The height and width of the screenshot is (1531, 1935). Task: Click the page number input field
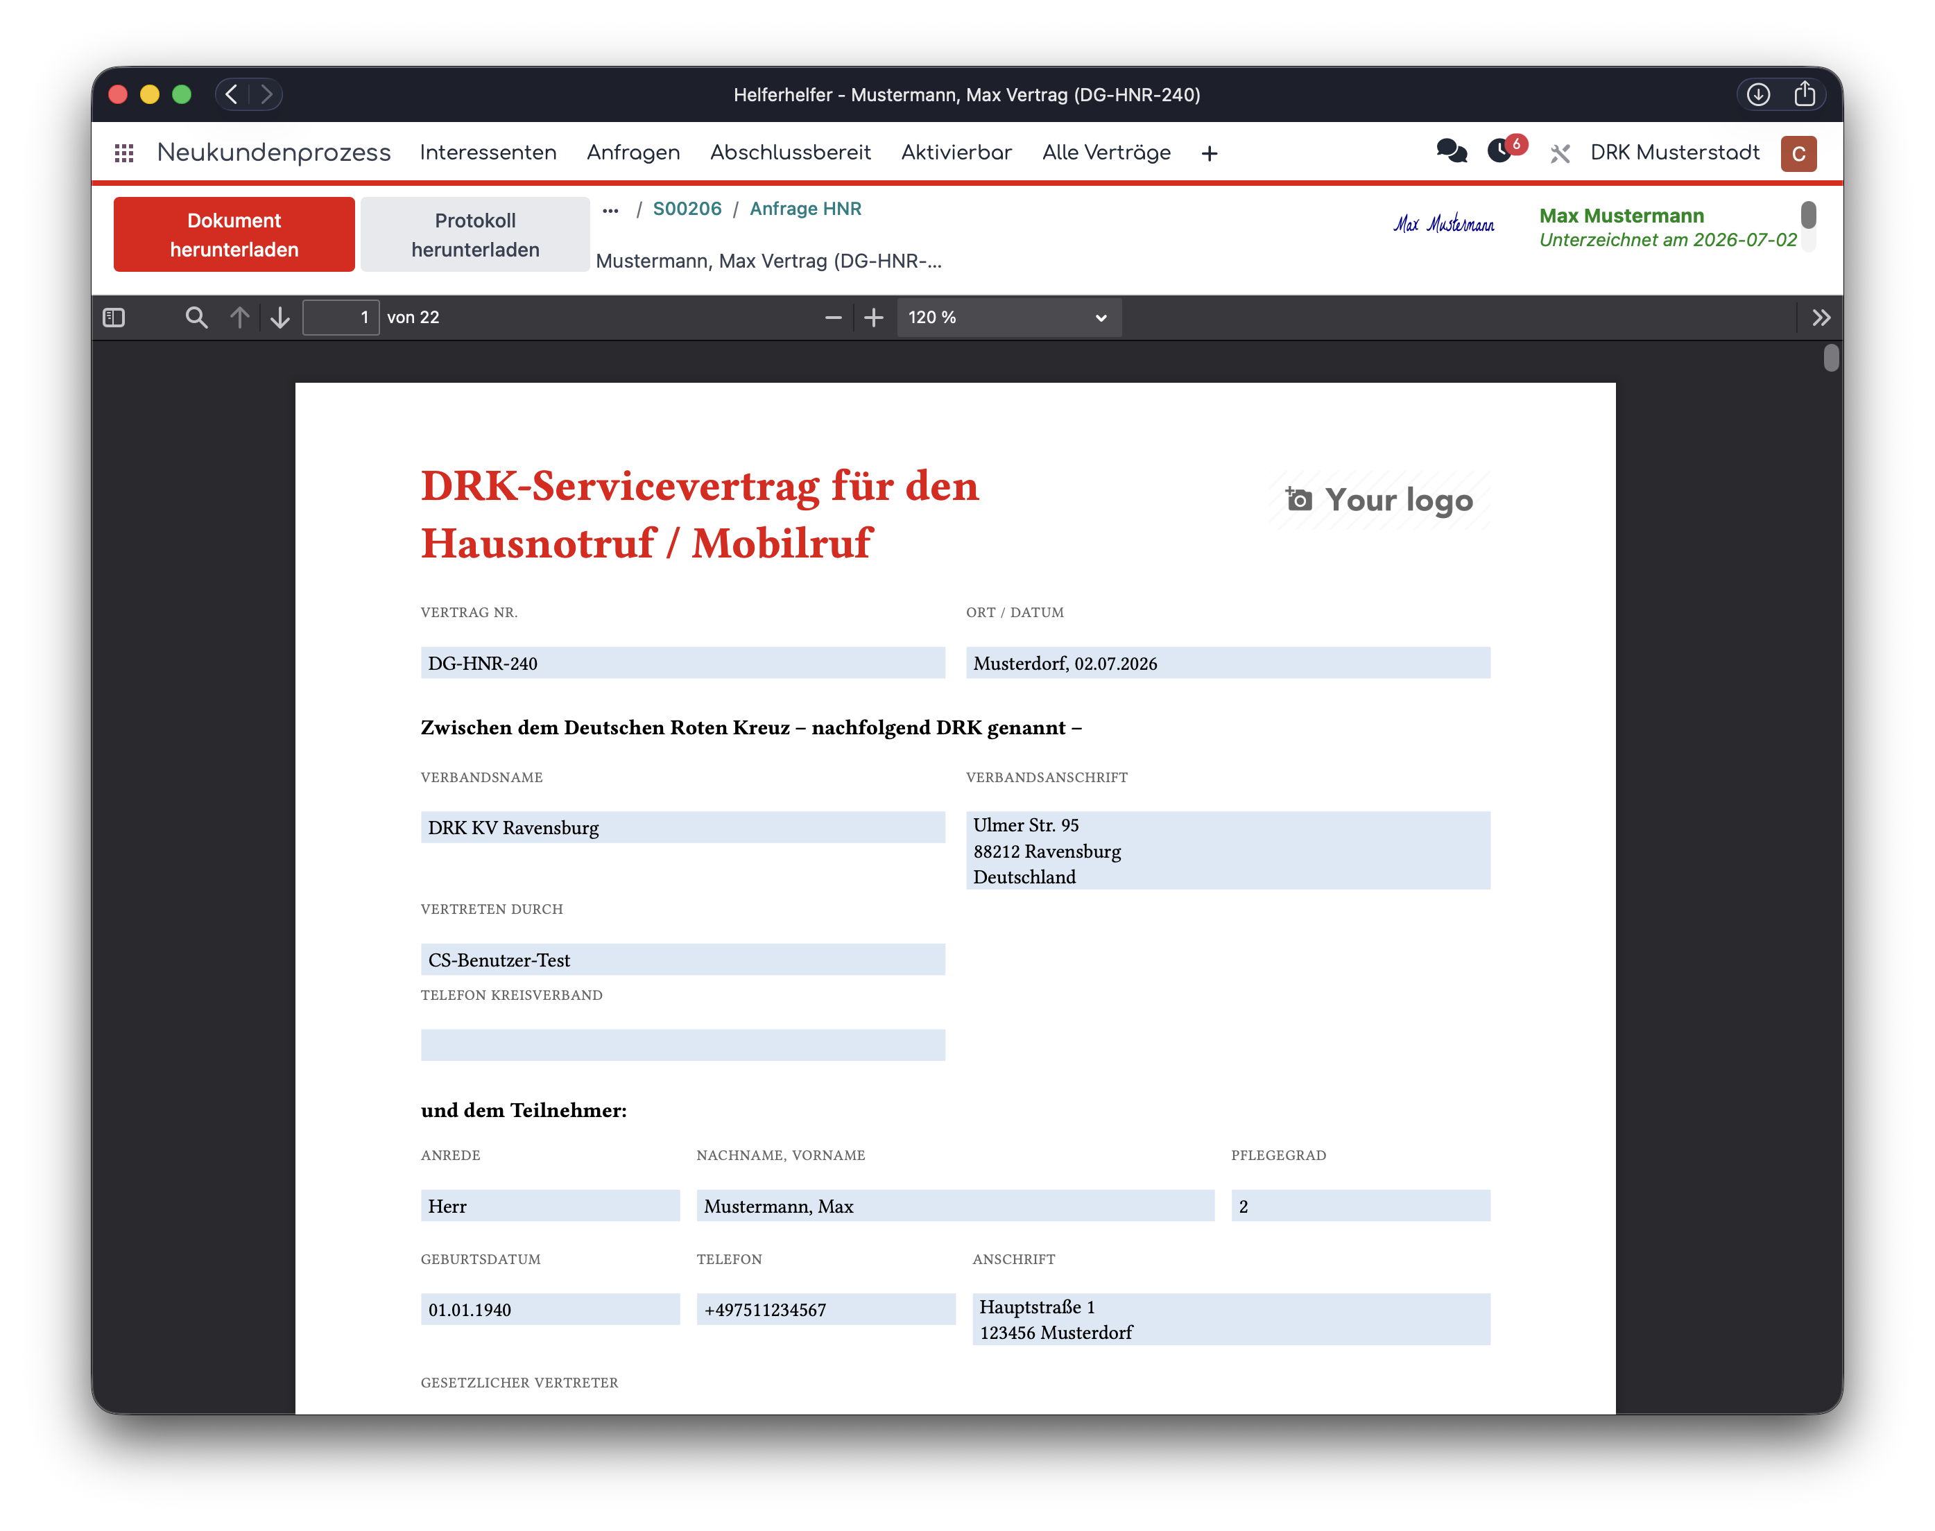click(x=341, y=318)
